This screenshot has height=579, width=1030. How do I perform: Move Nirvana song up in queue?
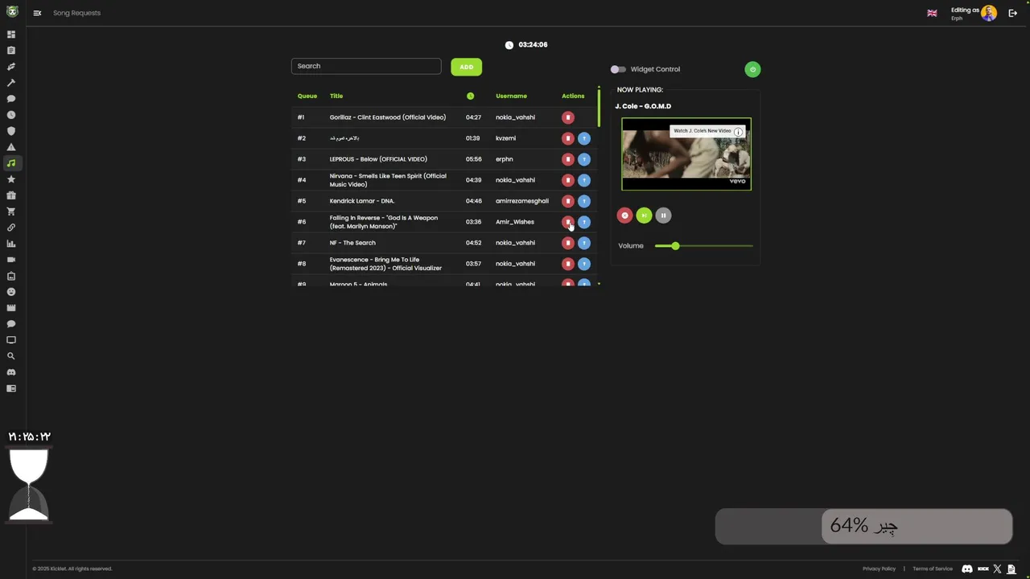point(584,180)
